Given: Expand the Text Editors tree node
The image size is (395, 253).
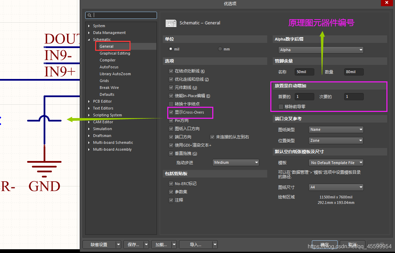Looking at the screenshot, I should point(89,108).
